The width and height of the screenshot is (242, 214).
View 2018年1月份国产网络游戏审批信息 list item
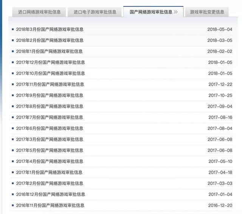point(49,51)
